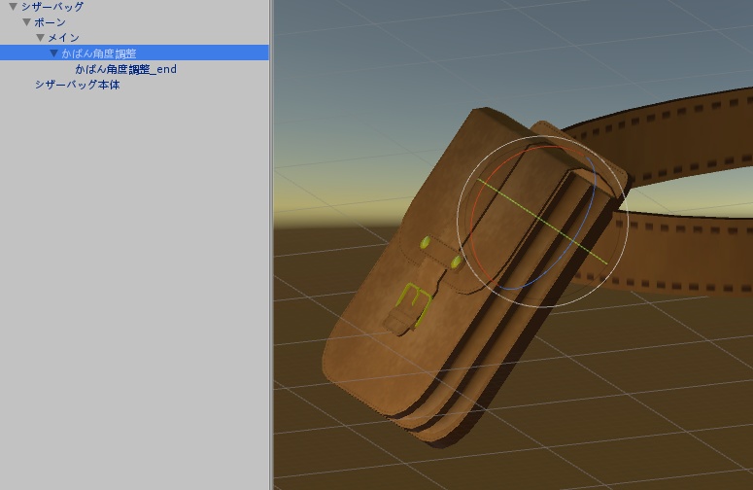Select かばん角度調整_end in hierarchy
This screenshot has height=490, width=753.
[x=125, y=69]
